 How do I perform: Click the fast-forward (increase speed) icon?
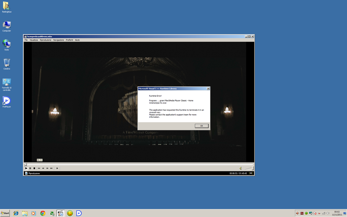pyautogui.click(x=47, y=168)
